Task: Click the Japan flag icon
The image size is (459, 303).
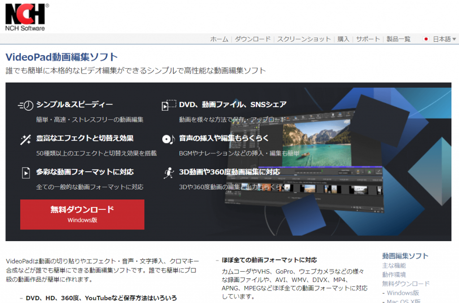Action: click(426, 39)
